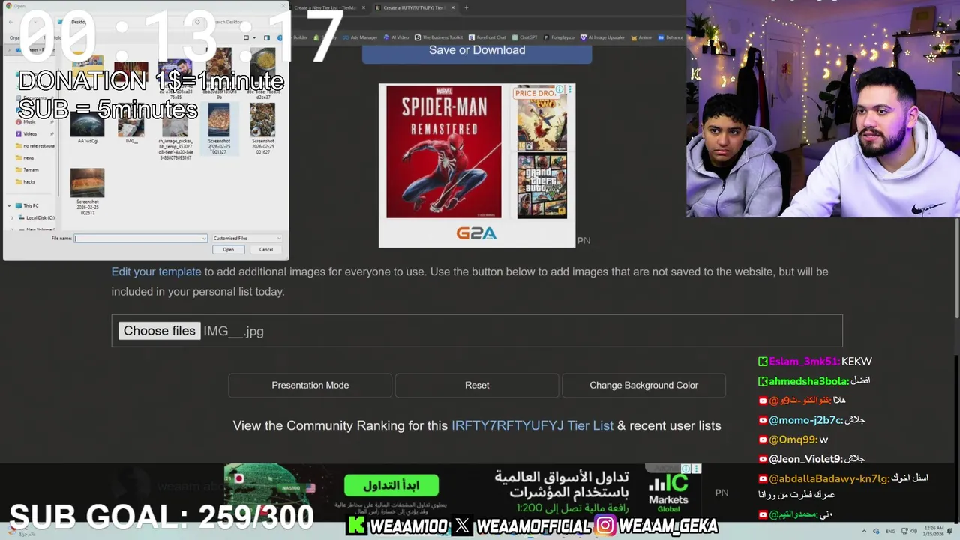Open the Anime bookmark
This screenshot has height=540, width=960.
(x=642, y=37)
